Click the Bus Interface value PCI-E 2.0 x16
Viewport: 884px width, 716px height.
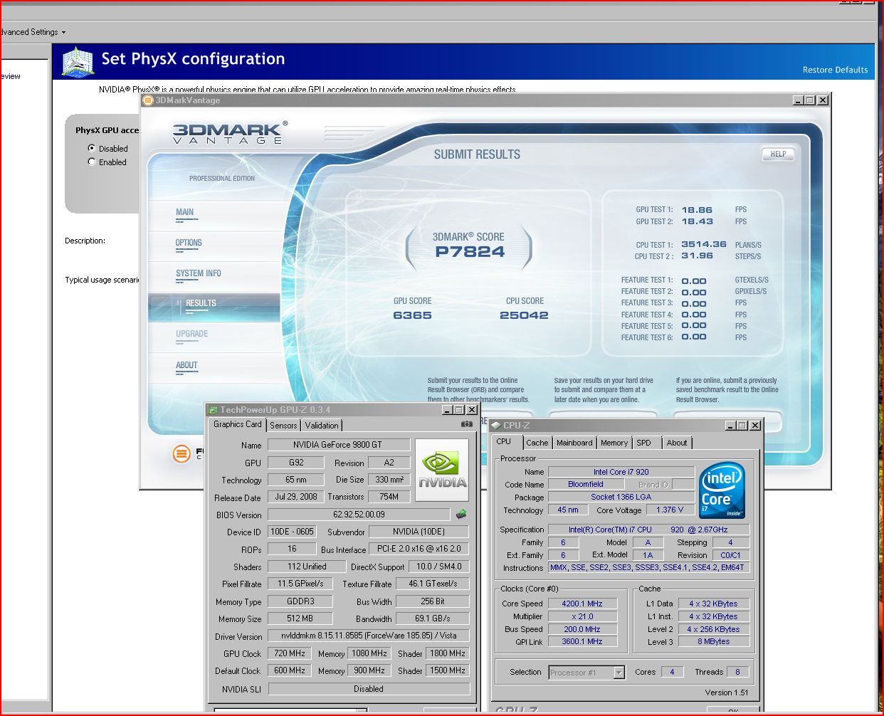tap(419, 549)
